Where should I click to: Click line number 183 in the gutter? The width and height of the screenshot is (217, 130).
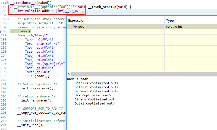coord(4,11)
